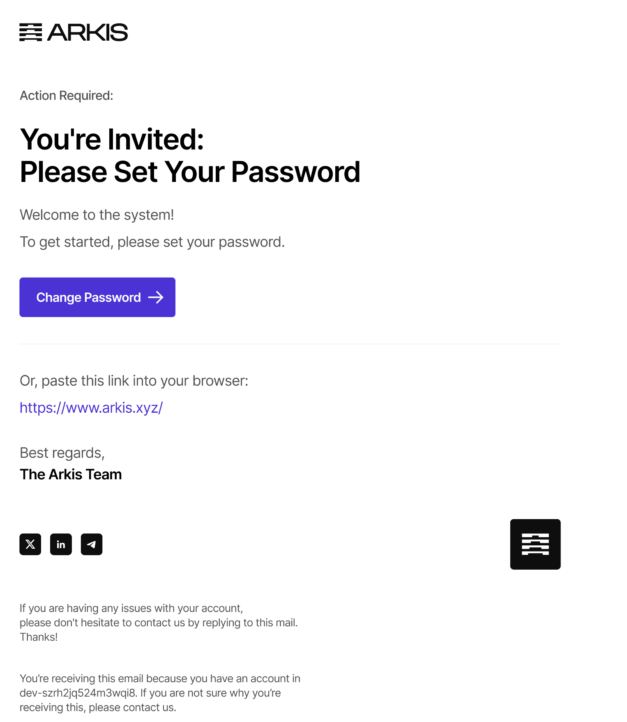Image resolution: width=627 pixels, height=722 pixels.
Task: Click the "Thanks!" footer text
Action: (39, 637)
